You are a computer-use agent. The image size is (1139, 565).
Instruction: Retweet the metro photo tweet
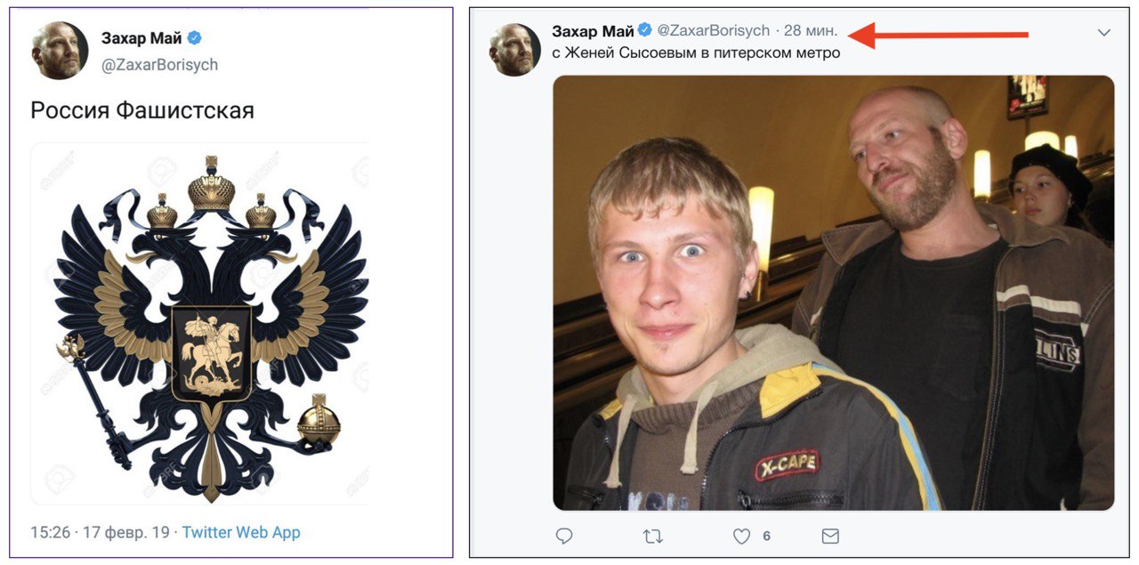(x=652, y=536)
